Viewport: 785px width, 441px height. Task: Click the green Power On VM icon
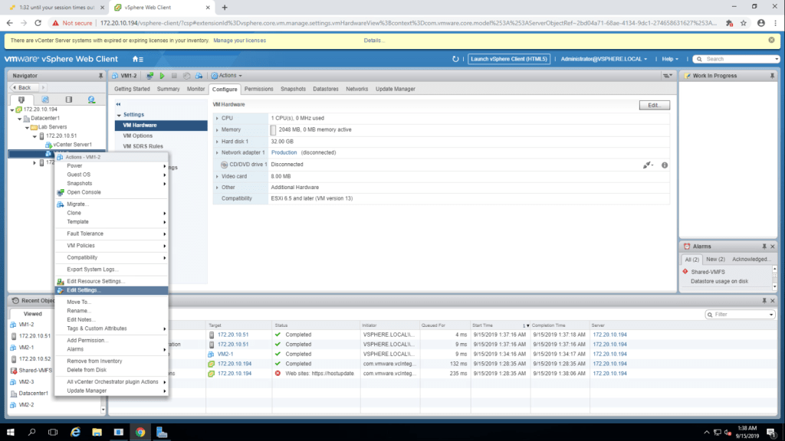click(162, 76)
